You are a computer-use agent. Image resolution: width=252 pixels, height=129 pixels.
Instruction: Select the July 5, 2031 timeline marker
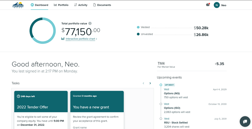(x=161, y=119)
